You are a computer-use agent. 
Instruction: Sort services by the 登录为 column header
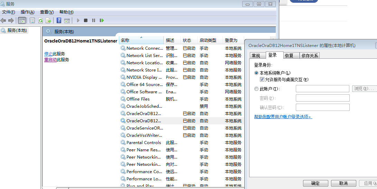[x=233, y=40]
